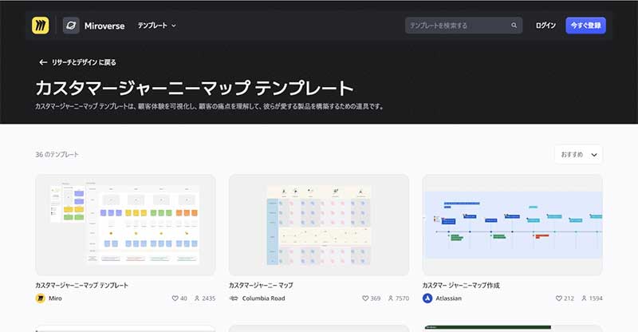The image size is (638, 332).
Task: Click the Columbia Road author logo
Action: (x=234, y=298)
